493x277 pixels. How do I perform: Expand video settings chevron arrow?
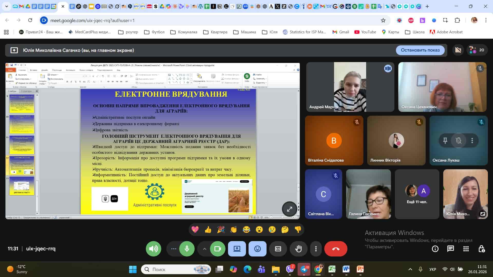(x=205, y=249)
